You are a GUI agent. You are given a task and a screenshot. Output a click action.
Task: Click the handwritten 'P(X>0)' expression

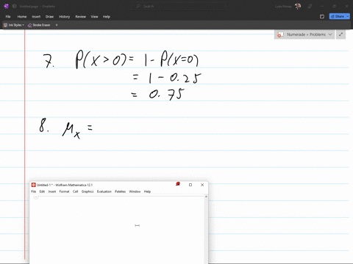click(x=101, y=59)
